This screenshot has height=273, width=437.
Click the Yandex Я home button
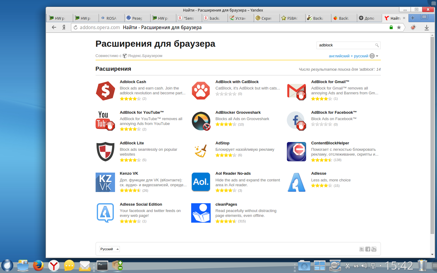click(x=64, y=27)
